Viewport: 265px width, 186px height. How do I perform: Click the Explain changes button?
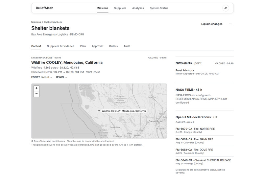click(x=212, y=24)
